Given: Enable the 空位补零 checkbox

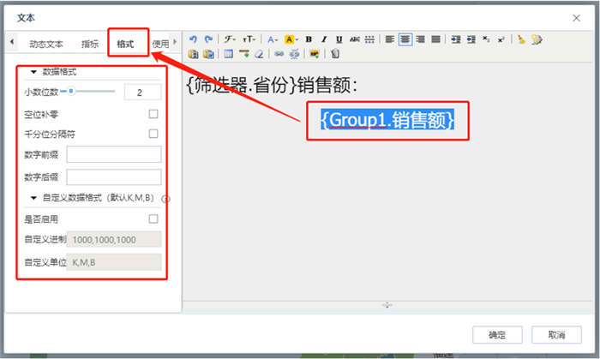Looking at the screenshot, I should pos(153,113).
